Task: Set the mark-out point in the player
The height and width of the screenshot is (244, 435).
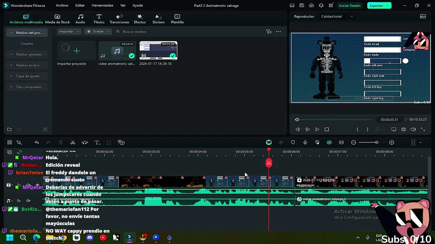Action: tap(367, 129)
